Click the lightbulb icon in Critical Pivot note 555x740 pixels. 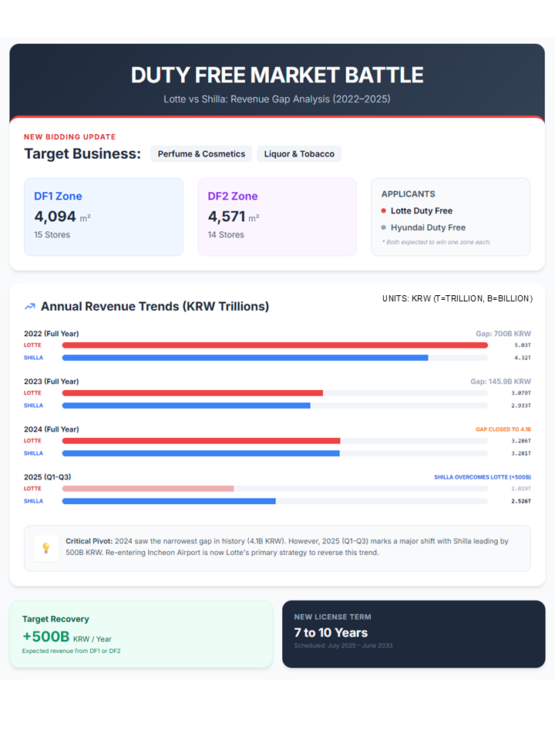click(x=45, y=548)
